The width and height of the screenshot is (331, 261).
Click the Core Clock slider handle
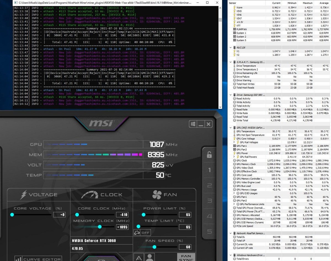coord(77,214)
